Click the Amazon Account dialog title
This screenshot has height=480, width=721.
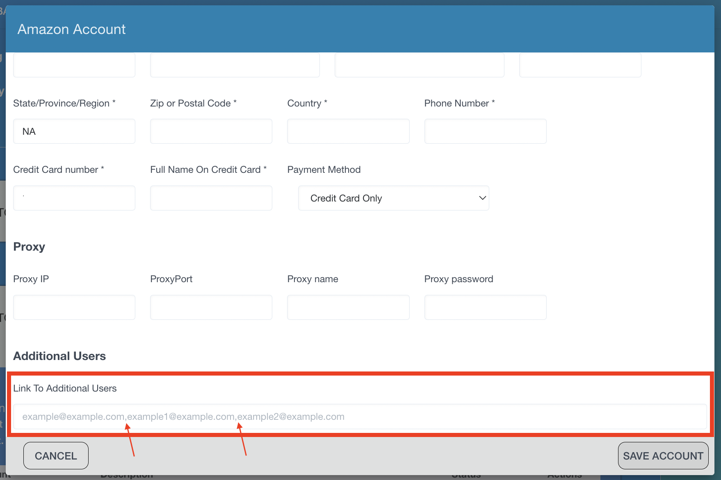tap(72, 29)
